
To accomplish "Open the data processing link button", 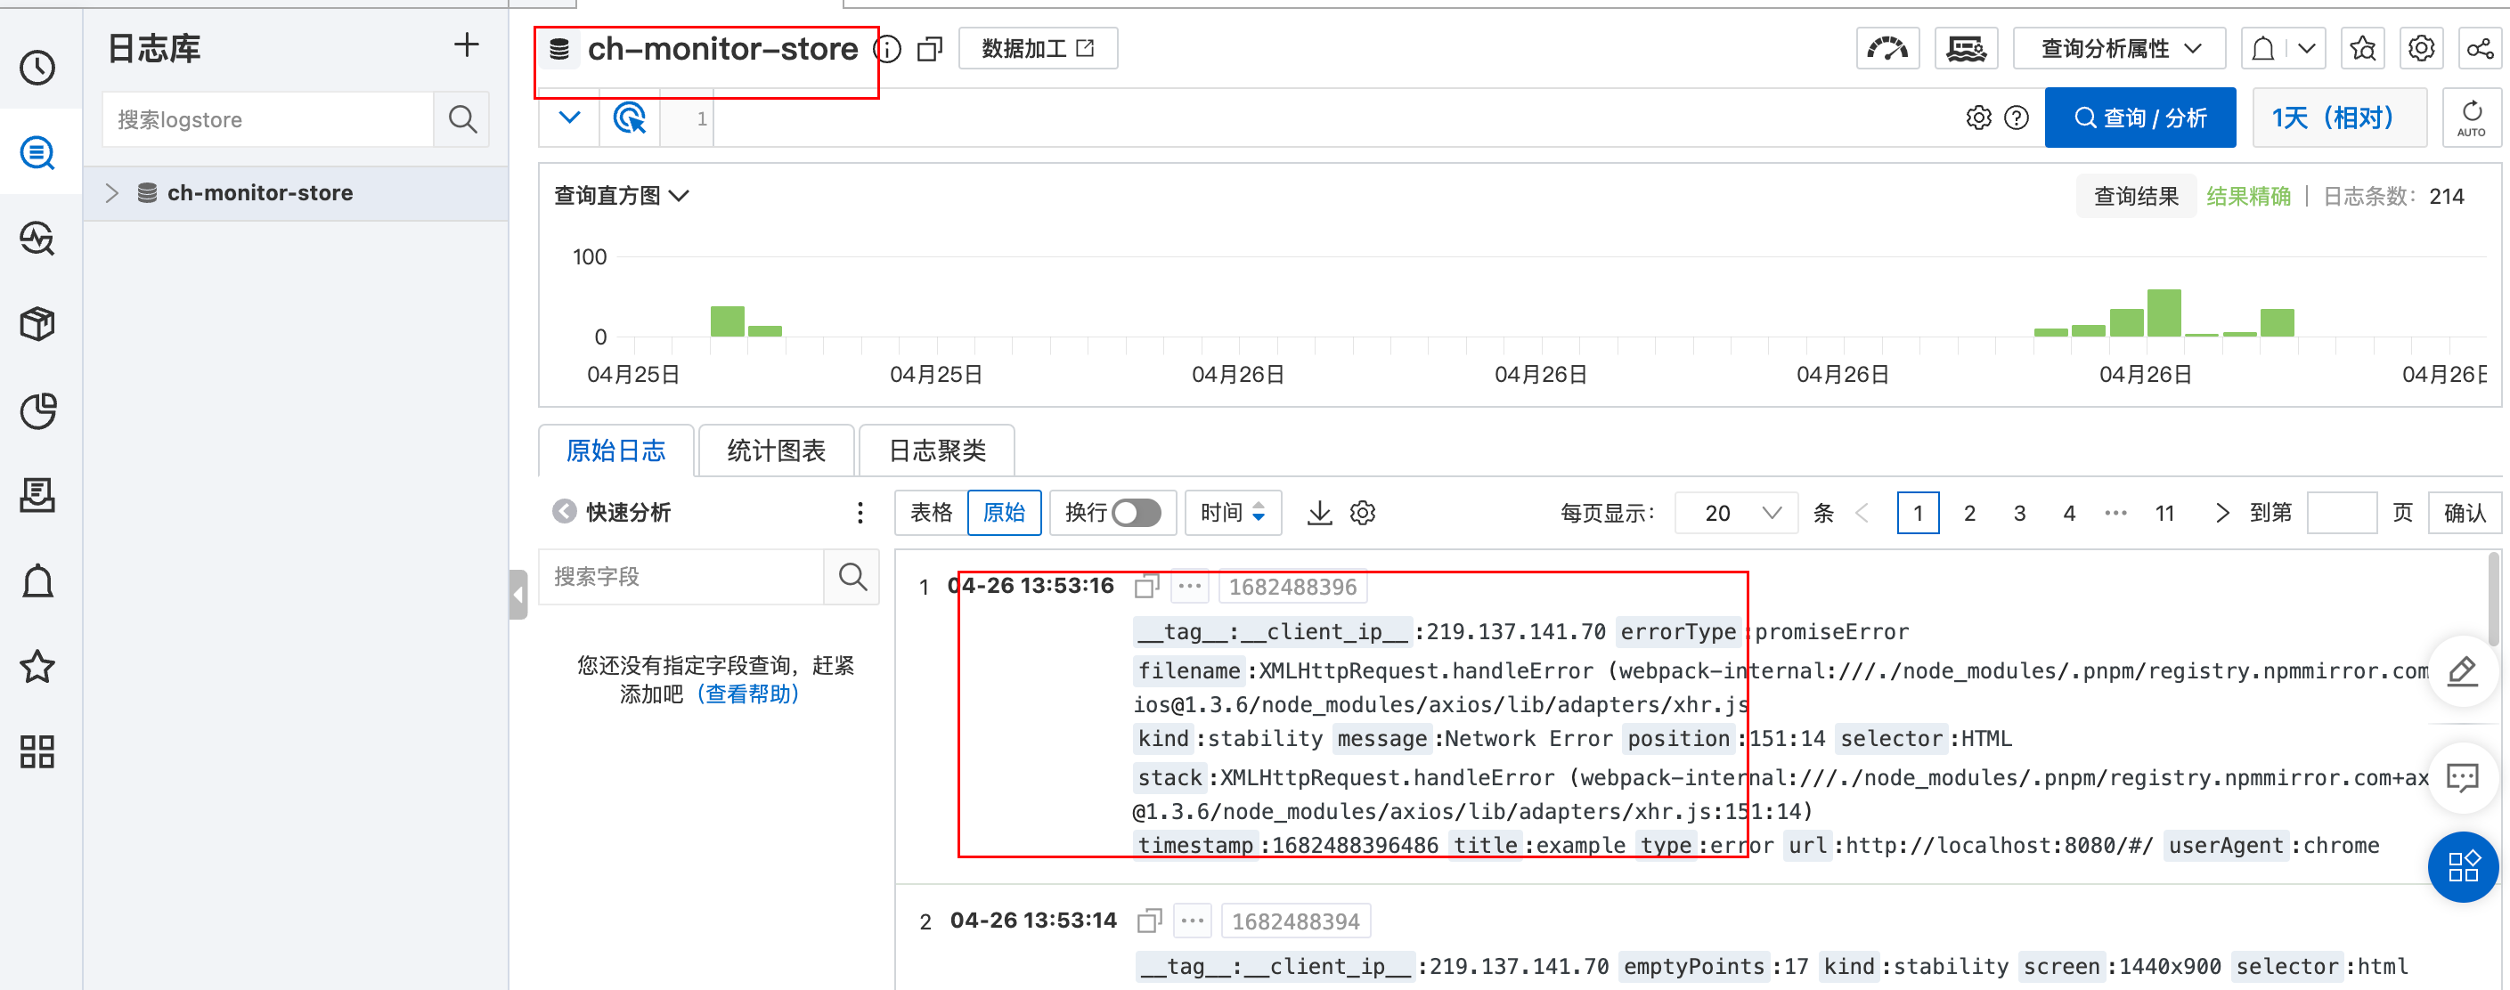I will click(1038, 49).
